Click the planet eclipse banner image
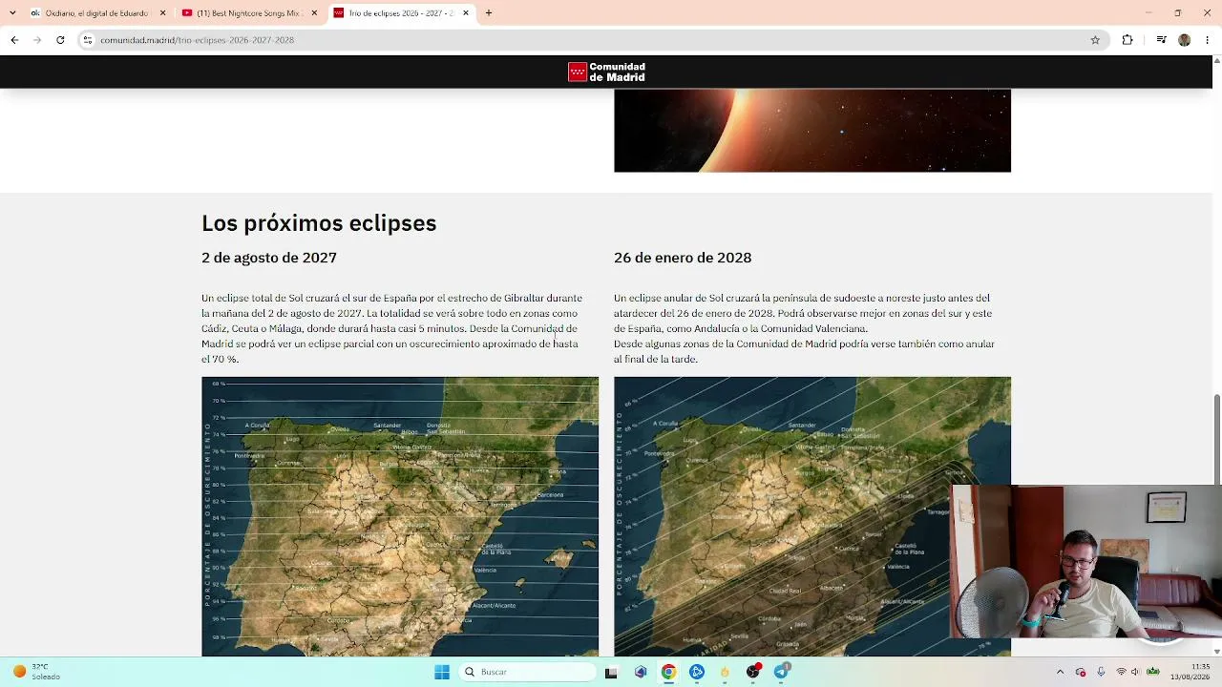The width and height of the screenshot is (1222, 687). pyautogui.click(x=812, y=131)
